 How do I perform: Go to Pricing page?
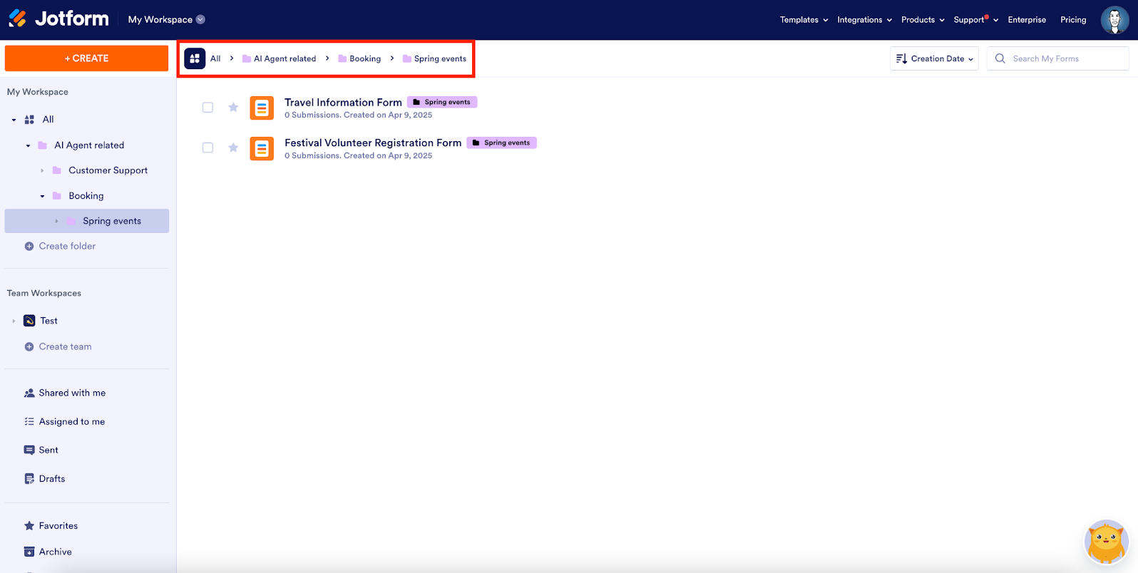pyautogui.click(x=1073, y=20)
